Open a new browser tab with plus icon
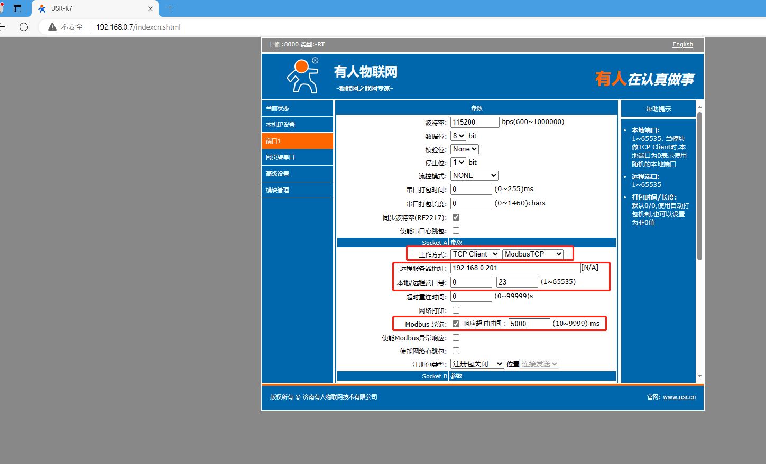766x464 pixels. pos(170,8)
